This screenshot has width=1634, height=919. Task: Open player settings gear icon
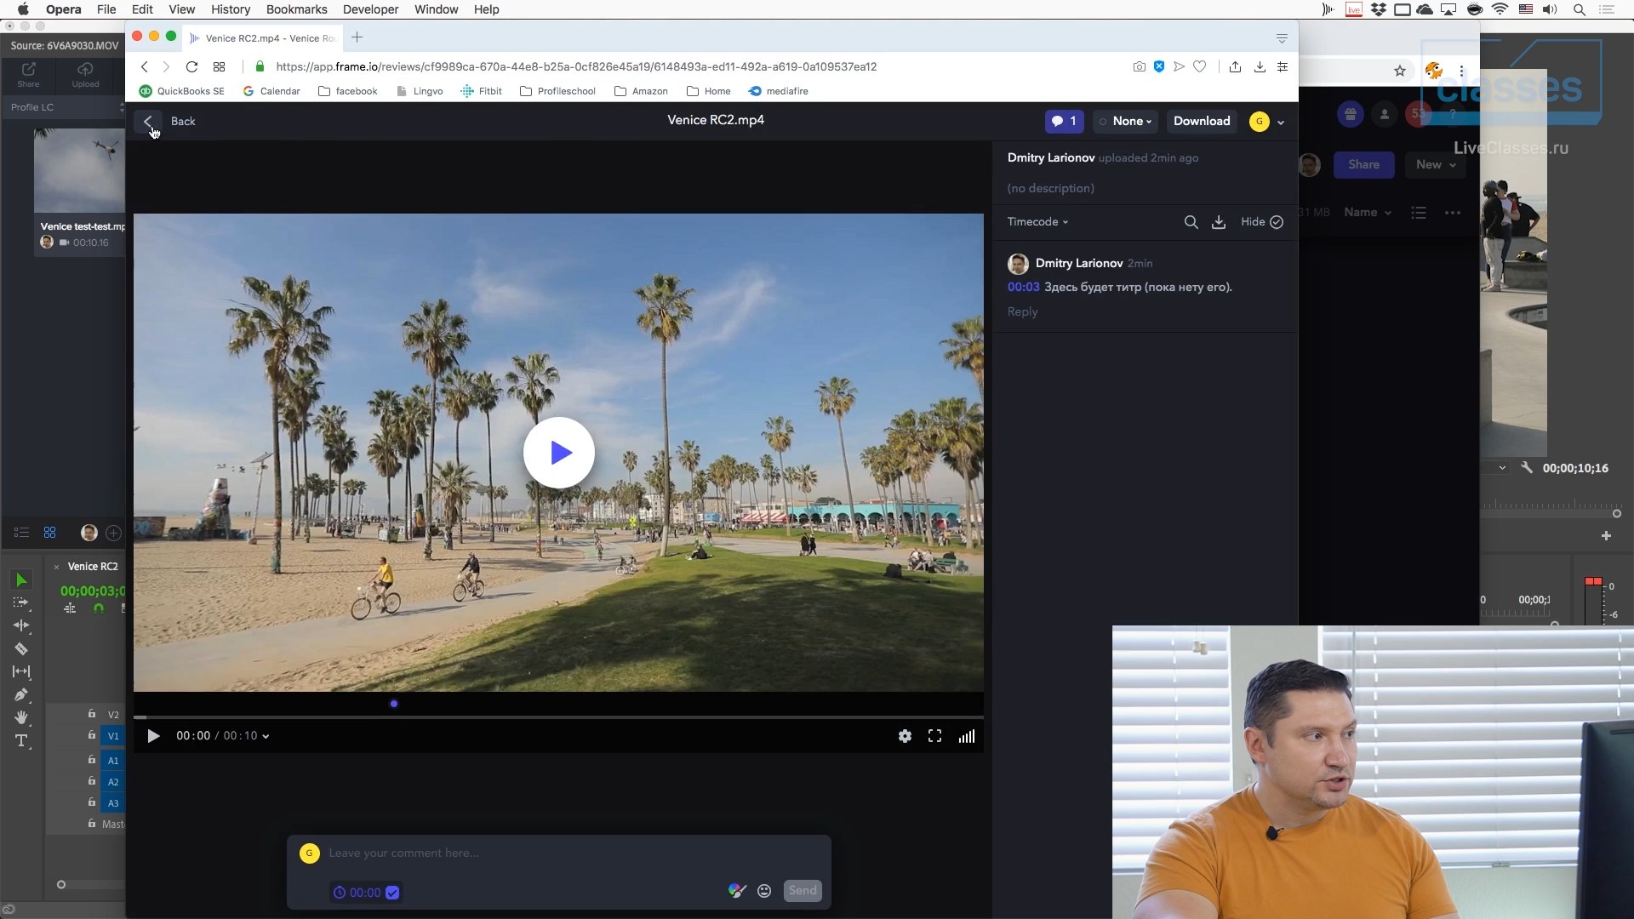point(905,736)
